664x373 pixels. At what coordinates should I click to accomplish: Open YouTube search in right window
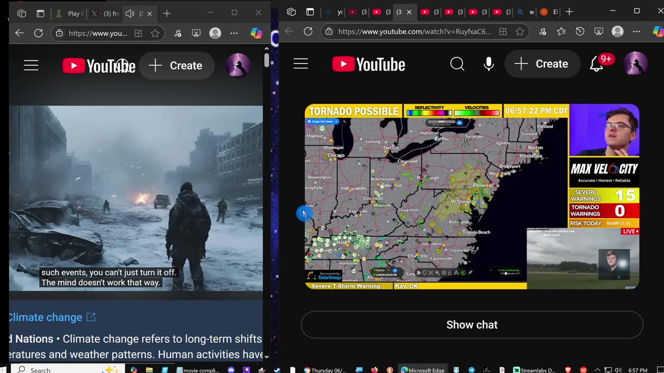click(x=457, y=64)
